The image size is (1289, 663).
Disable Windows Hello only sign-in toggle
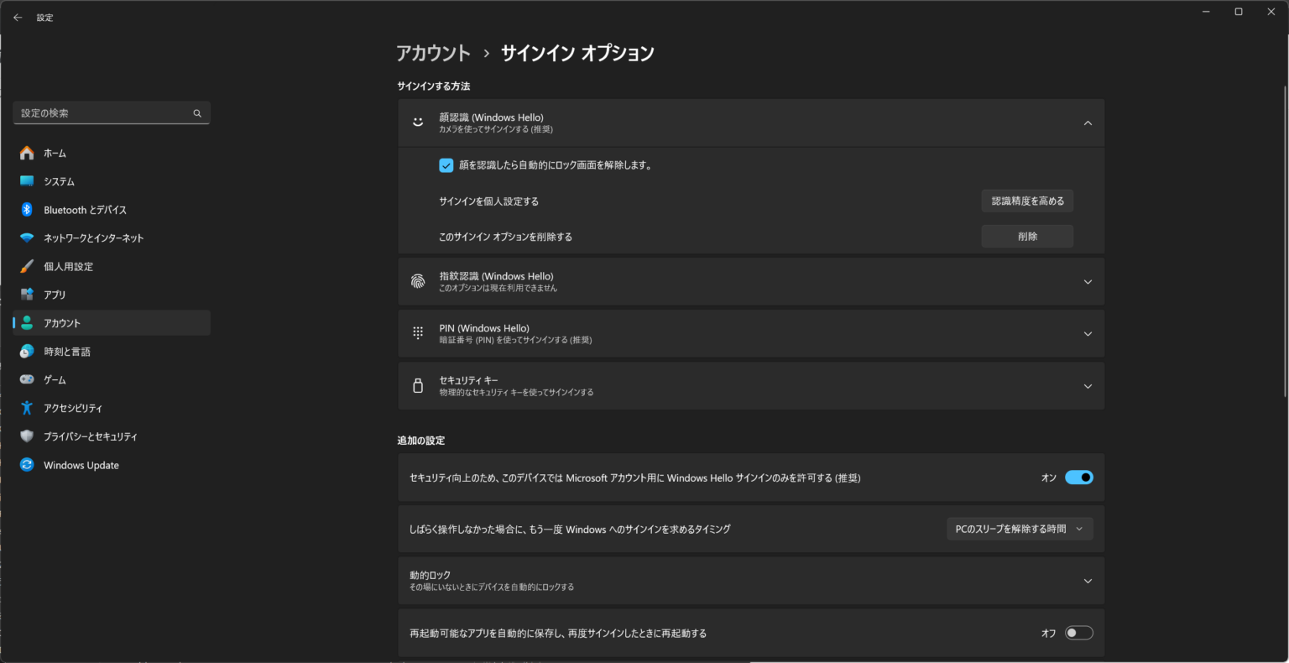point(1078,477)
